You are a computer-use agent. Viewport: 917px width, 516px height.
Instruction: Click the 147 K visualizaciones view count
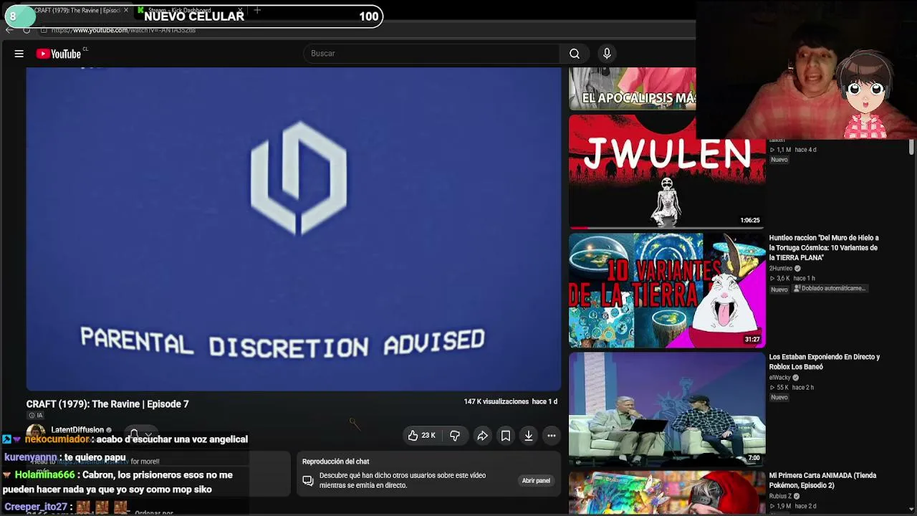496,402
